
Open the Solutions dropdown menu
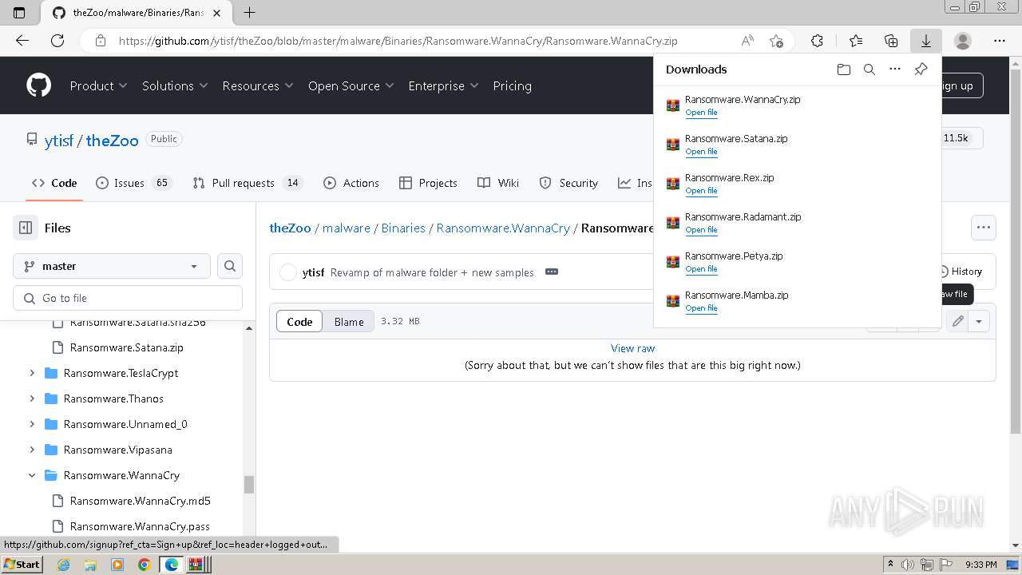175,85
